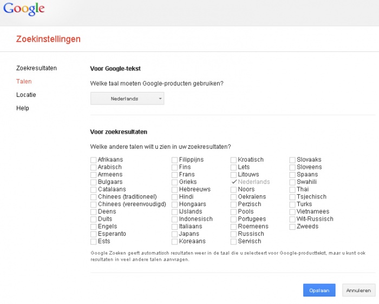Screen dimensions: 379x304
Task: Open the Help sidebar link
Action: [23, 108]
